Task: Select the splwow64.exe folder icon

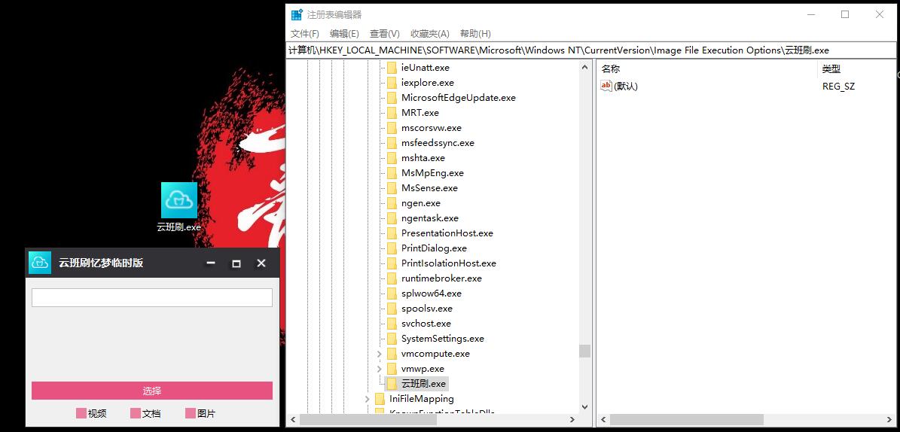Action: click(x=392, y=294)
